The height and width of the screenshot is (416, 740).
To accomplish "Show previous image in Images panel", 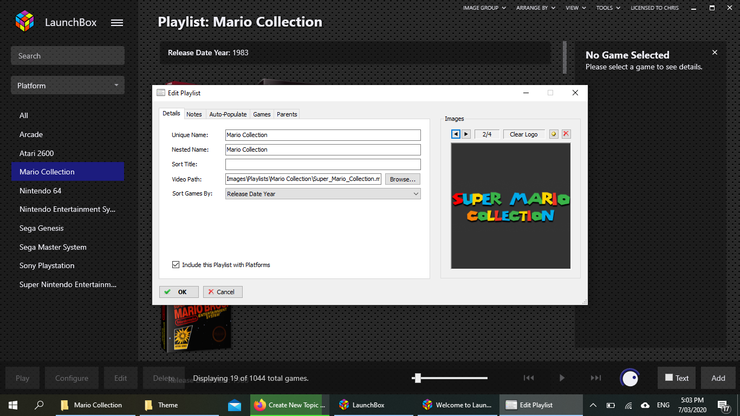I will 456,134.
